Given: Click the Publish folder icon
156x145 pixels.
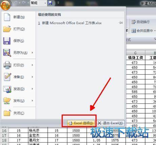Looking at the screenshot, I should click(x=7, y=101).
